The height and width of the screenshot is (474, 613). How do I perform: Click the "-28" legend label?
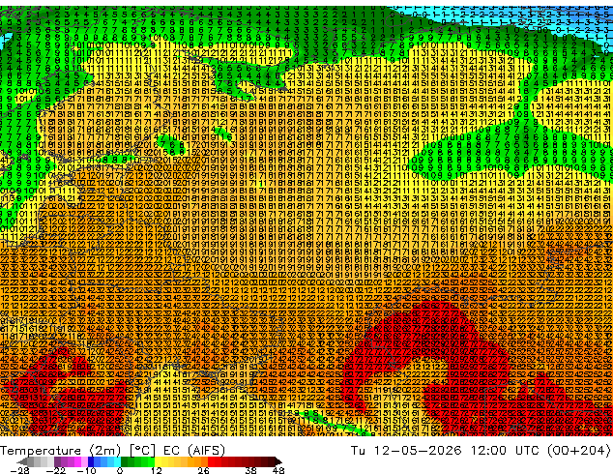click(x=19, y=470)
